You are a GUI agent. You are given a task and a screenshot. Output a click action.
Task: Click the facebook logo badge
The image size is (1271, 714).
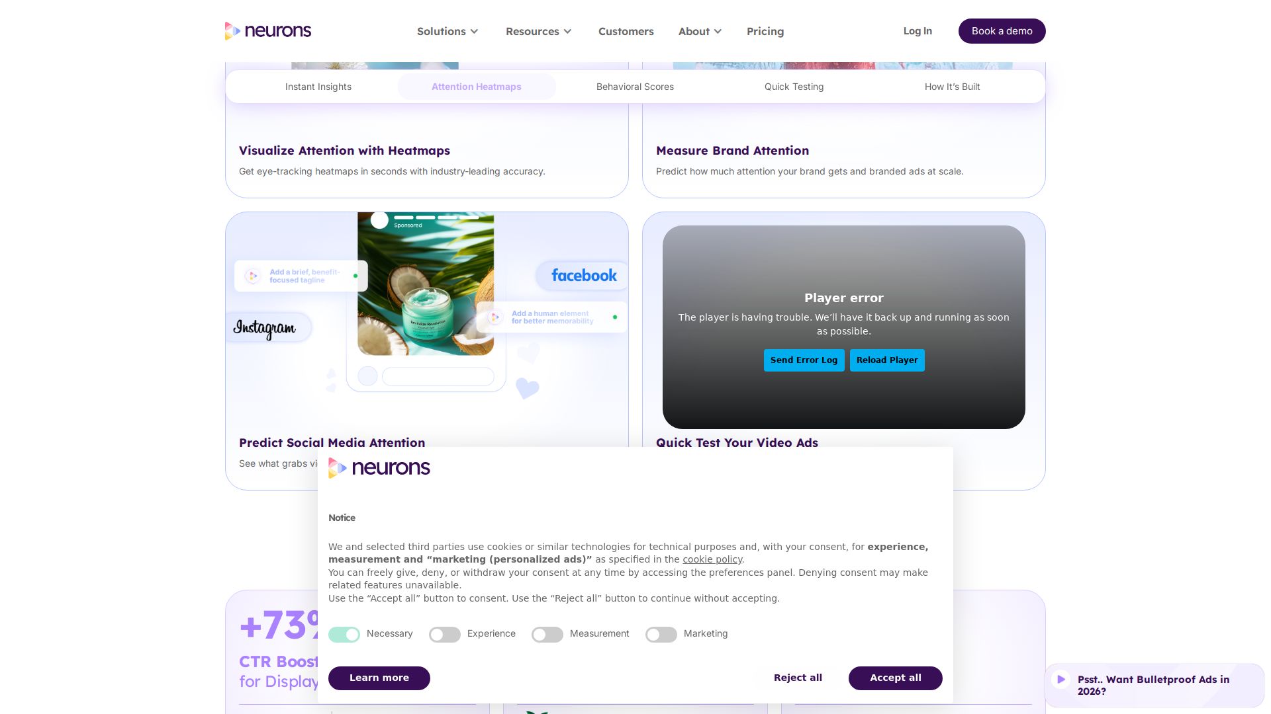pos(583,276)
